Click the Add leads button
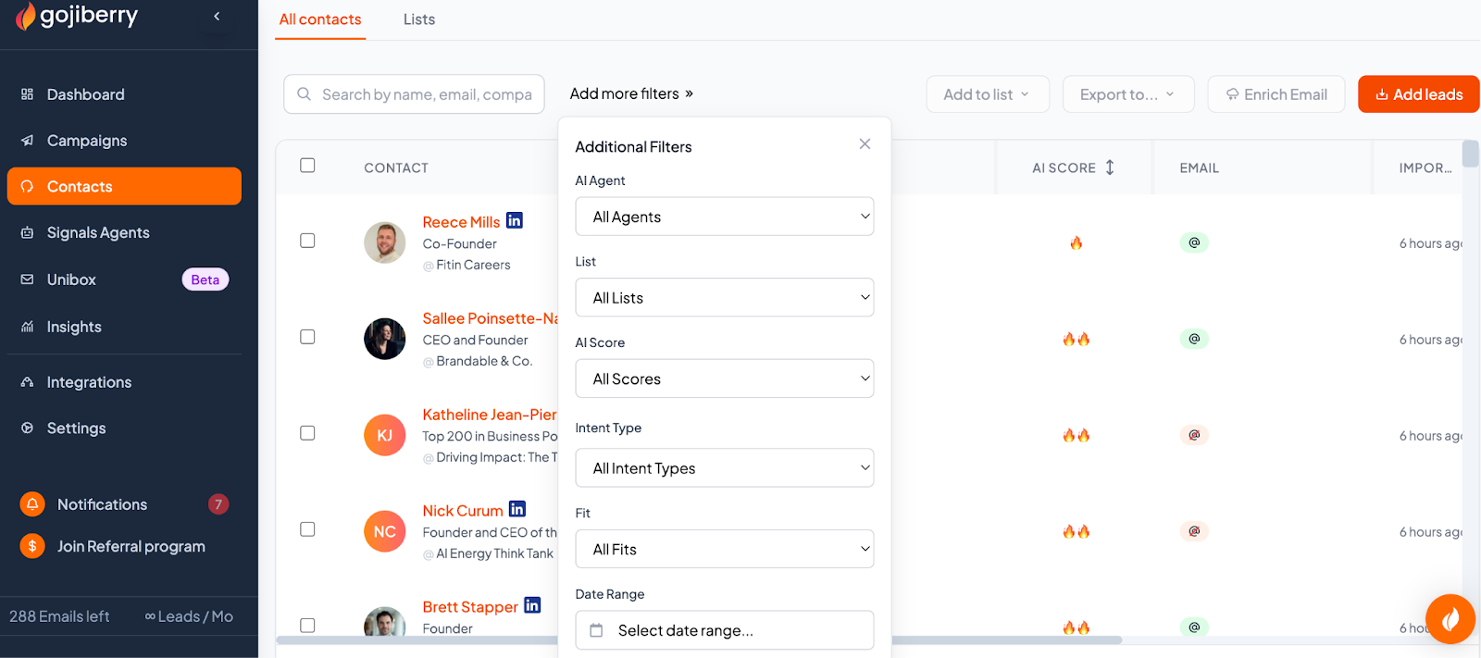 [1418, 94]
